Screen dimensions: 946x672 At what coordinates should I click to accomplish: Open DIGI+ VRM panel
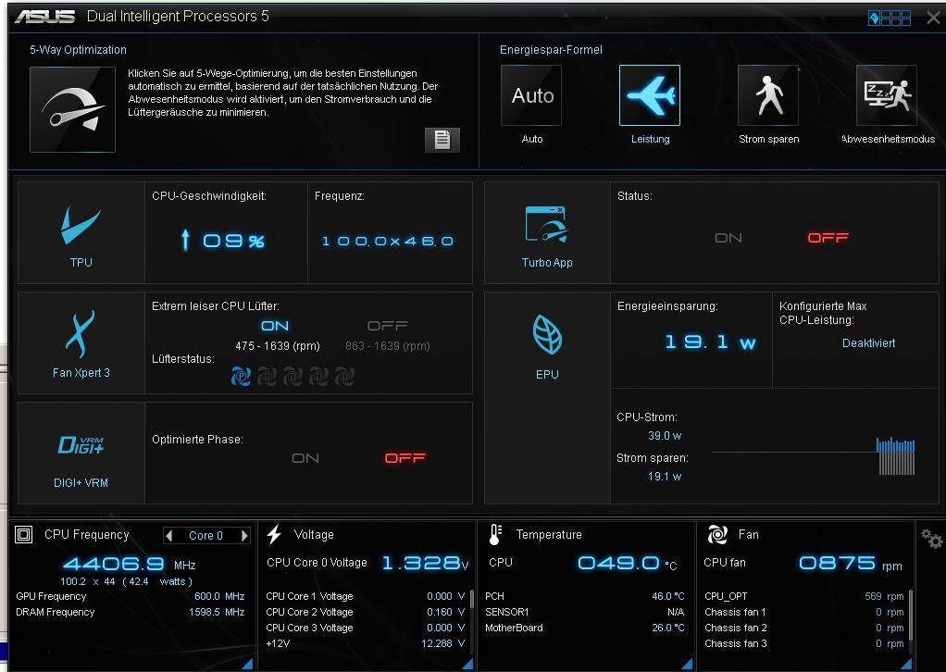click(81, 453)
